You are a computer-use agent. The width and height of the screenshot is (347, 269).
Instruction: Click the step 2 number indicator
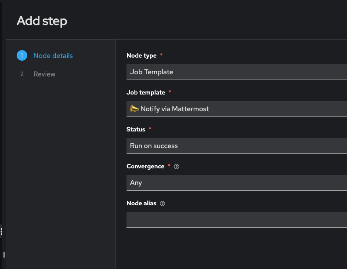[x=22, y=74]
